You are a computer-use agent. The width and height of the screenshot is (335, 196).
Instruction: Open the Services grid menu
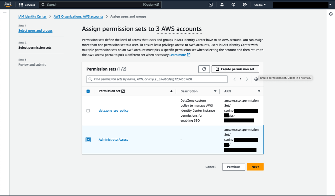[x=21, y=5]
